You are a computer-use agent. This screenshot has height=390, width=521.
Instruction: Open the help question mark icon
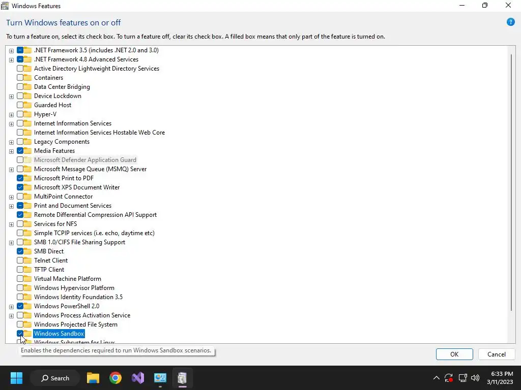click(510, 22)
